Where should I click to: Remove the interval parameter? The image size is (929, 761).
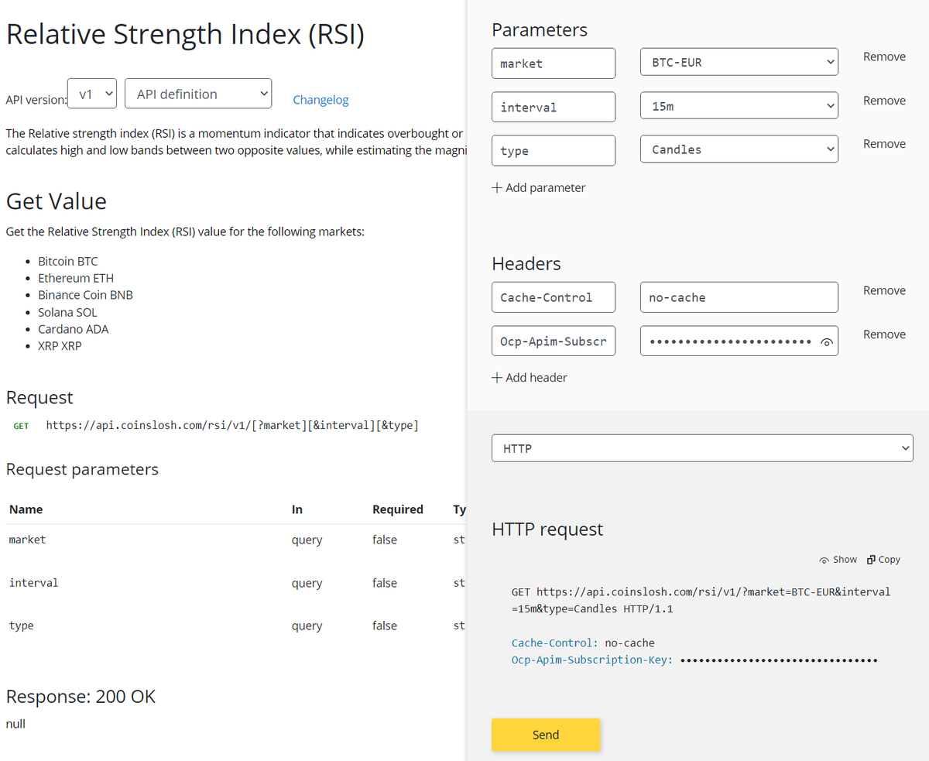tap(884, 101)
